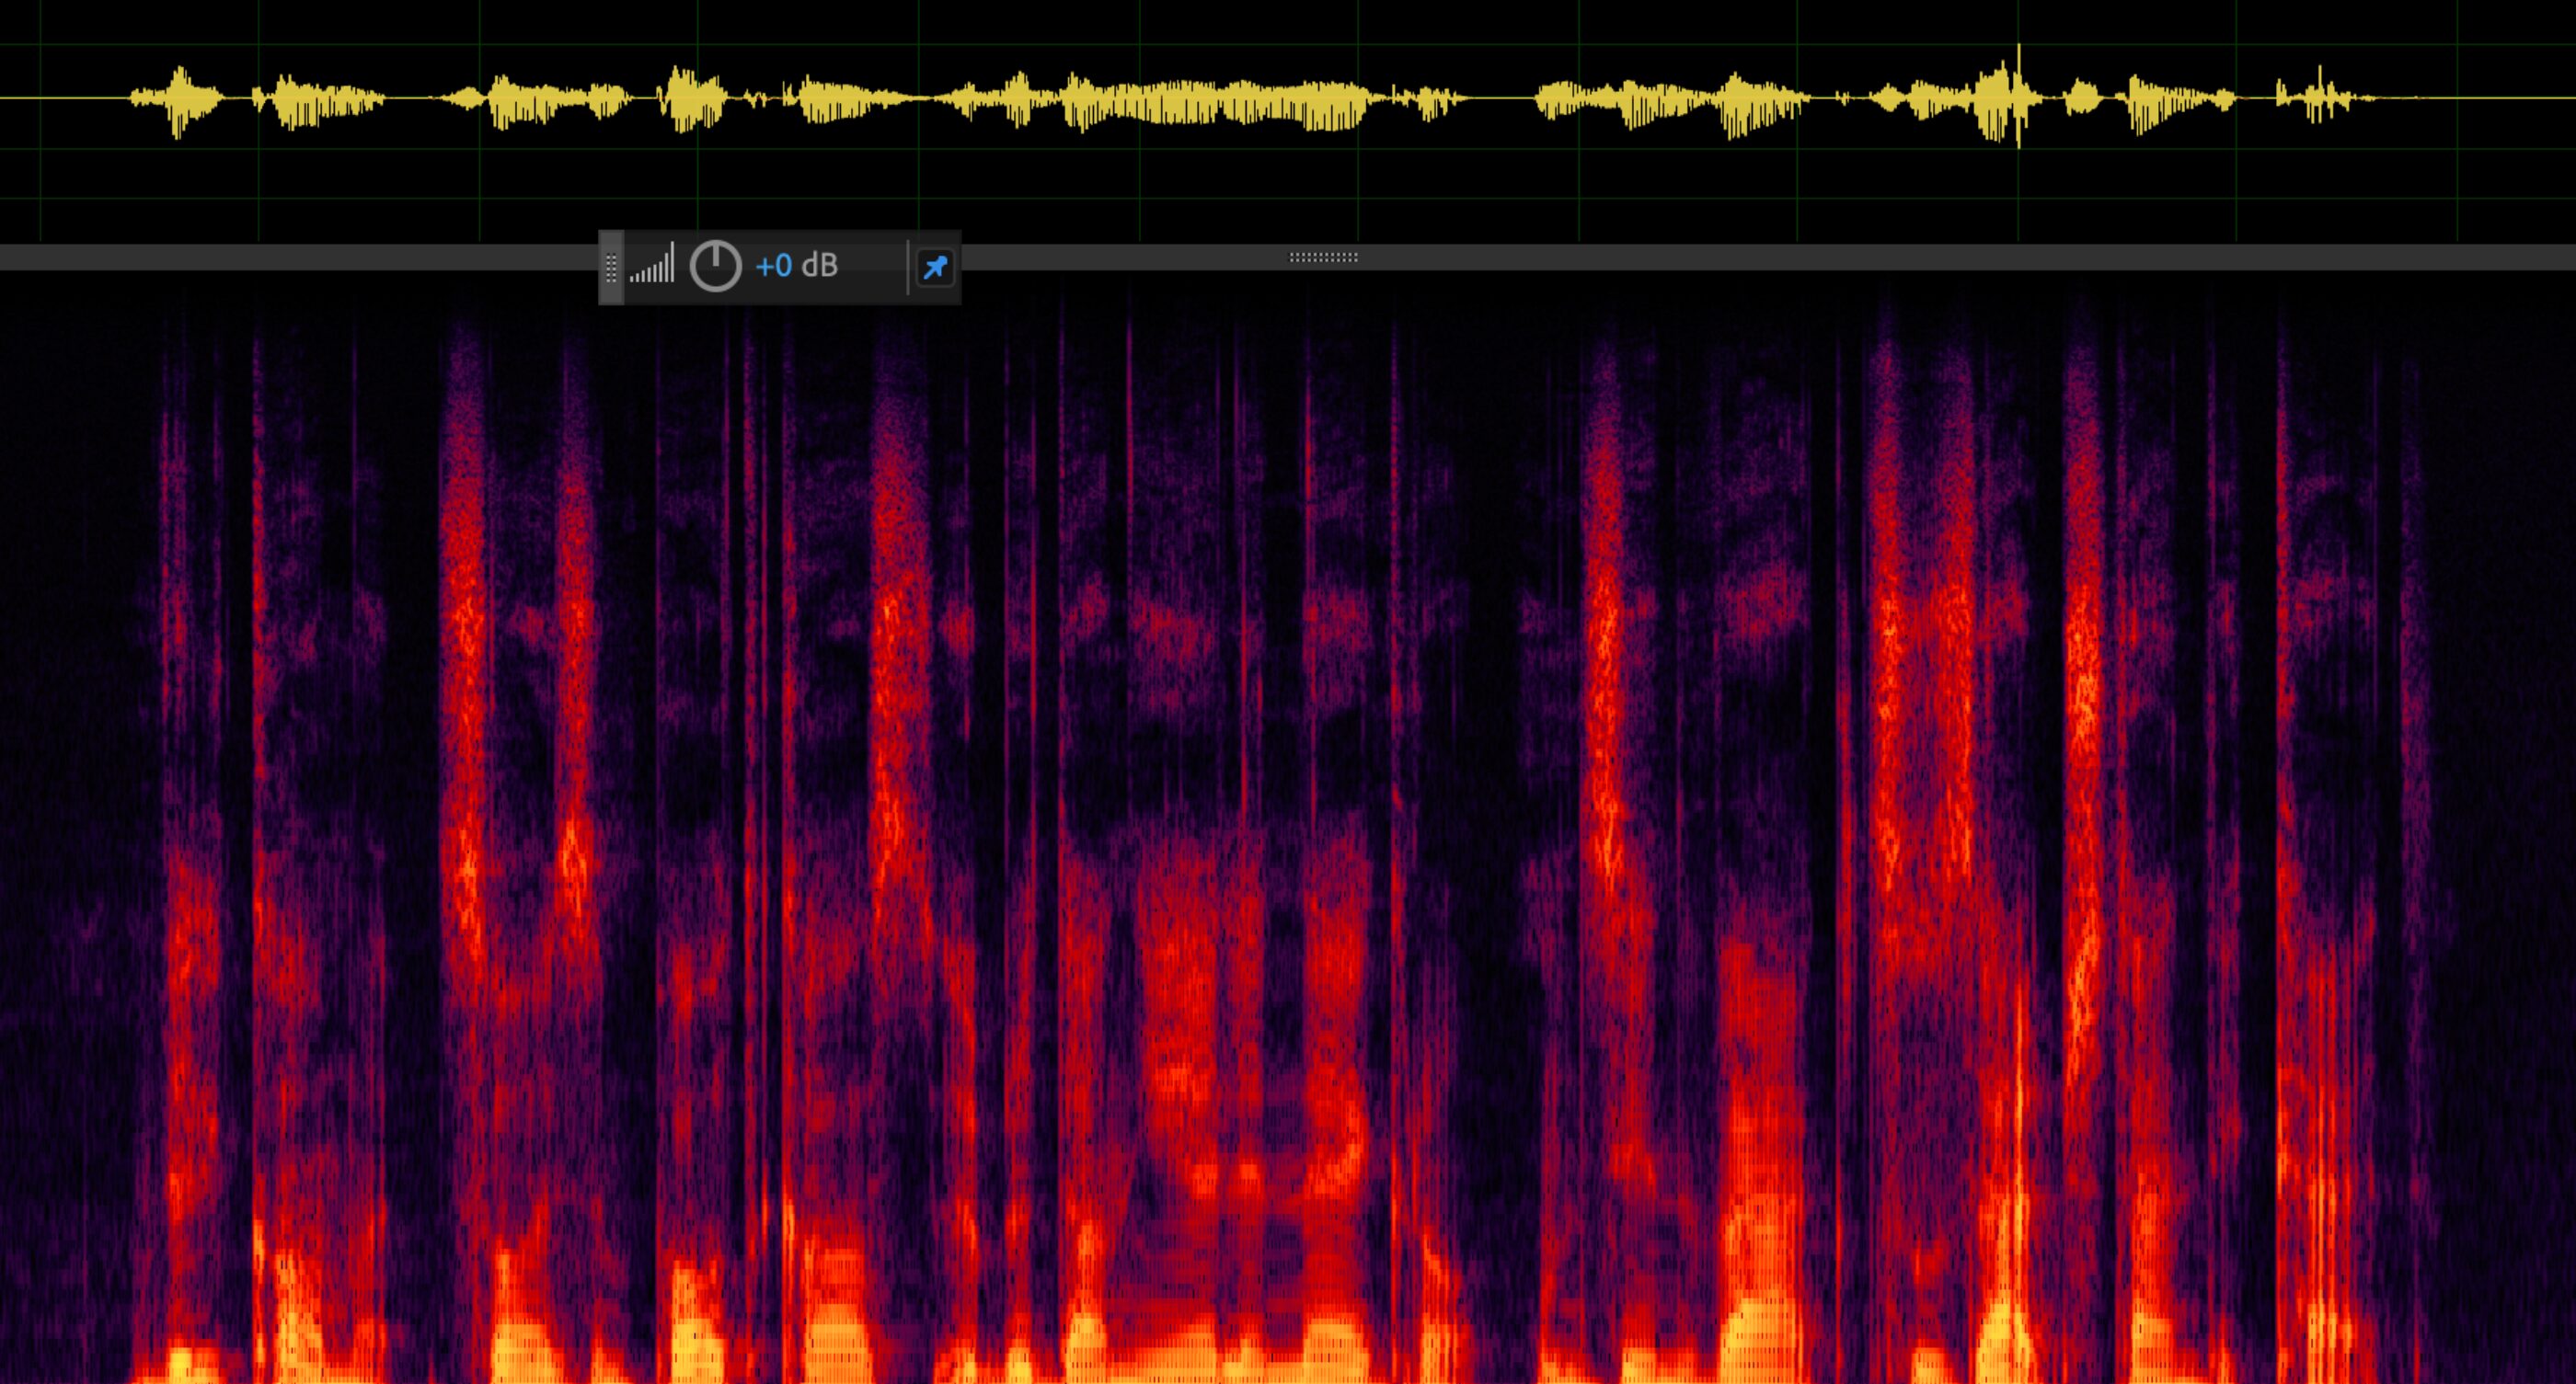The image size is (2576, 1384).
Task: Click the vertical separator line in HUD
Action: point(907,267)
